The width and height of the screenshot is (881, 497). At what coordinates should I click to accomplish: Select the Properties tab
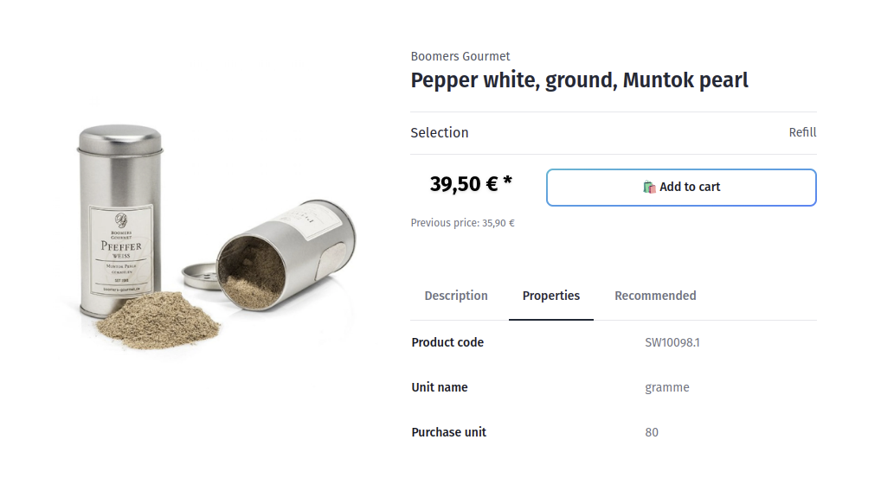click(x=551, y=296)
